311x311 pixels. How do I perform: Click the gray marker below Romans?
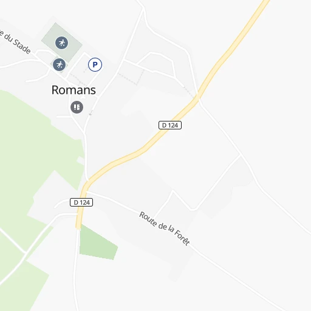coord(77,107)
